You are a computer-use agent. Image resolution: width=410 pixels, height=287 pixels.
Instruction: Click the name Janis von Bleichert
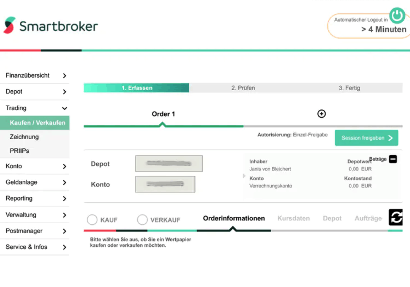click(270, 169)
